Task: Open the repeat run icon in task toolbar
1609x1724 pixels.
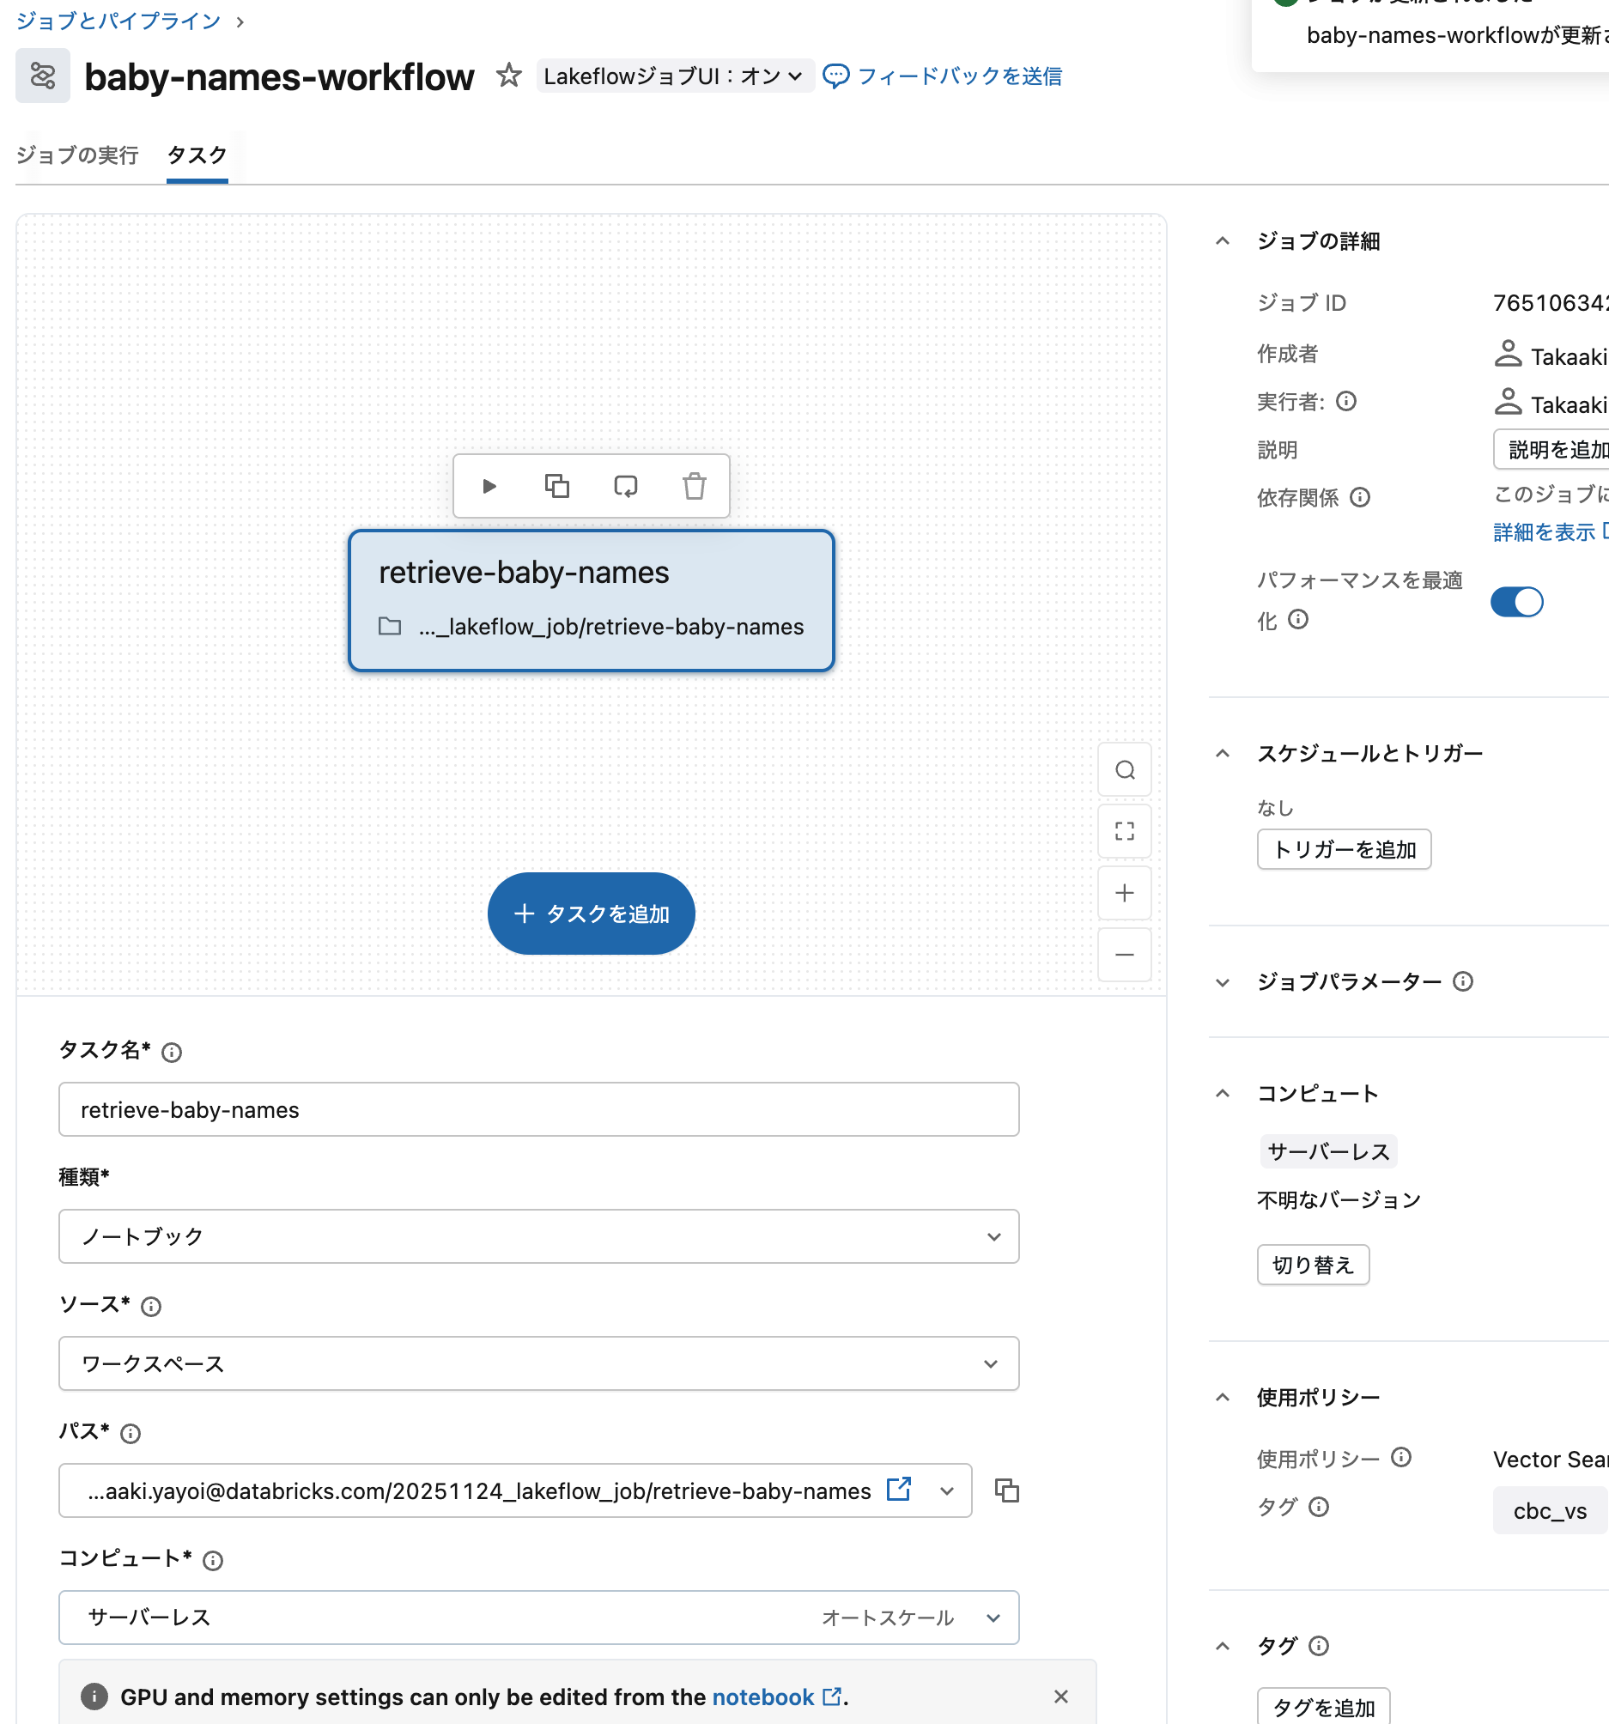Action: [625, 487]
